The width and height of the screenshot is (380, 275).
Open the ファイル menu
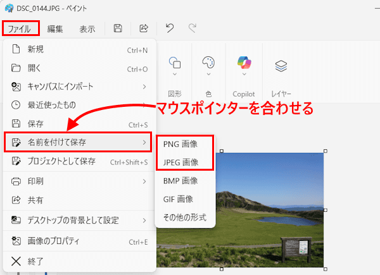click(20, 28)
